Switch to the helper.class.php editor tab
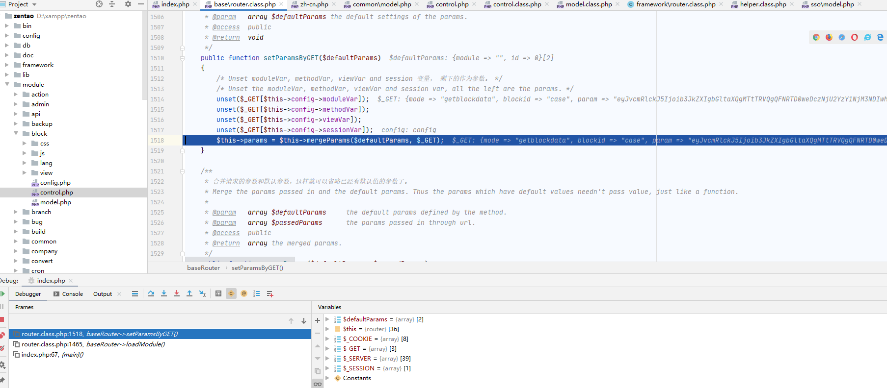887x388 pixels. [763, 4]
